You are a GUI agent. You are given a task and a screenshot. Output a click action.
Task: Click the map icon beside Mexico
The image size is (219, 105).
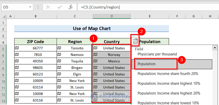(95, 61)
